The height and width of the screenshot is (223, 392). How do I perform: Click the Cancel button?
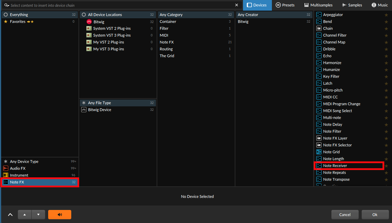pyautogui.click(x=345, y=214)
